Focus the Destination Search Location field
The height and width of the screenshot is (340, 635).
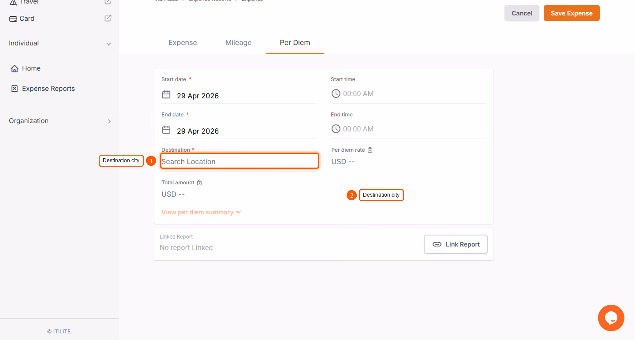pyautogui.click(x=239, y=161)
